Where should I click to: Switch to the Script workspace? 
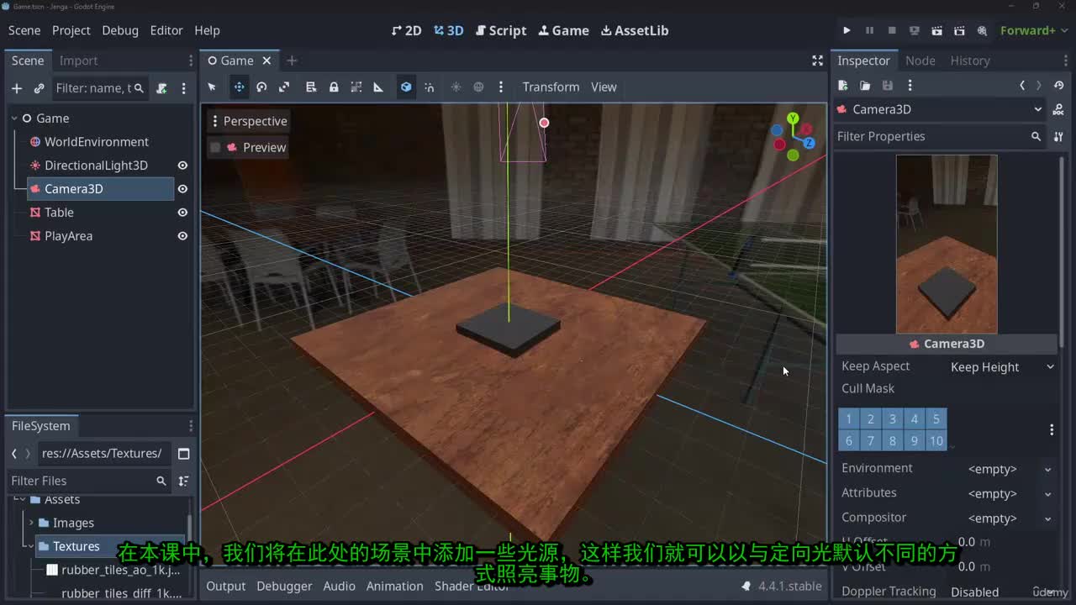pos(501,30)
